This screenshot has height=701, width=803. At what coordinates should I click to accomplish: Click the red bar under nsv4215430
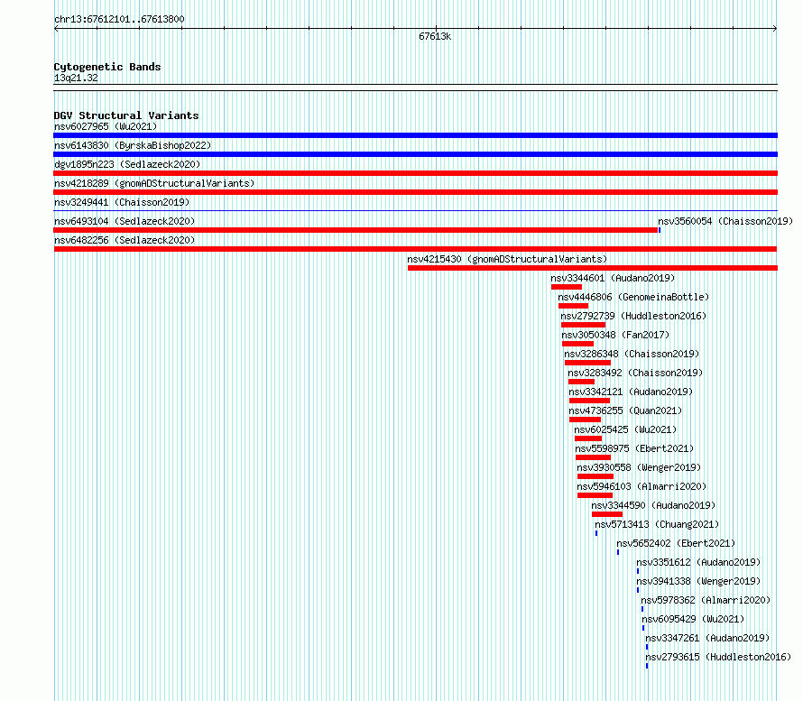(593, 268)
